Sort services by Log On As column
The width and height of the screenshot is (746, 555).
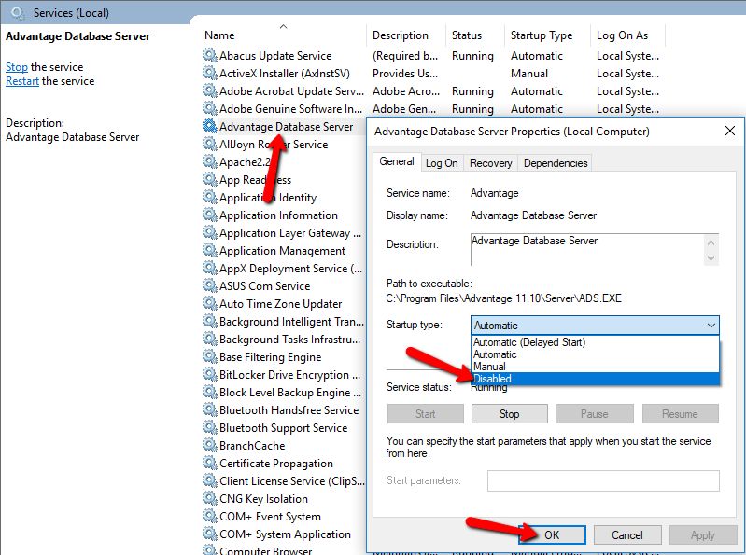[x=627, y=35]
